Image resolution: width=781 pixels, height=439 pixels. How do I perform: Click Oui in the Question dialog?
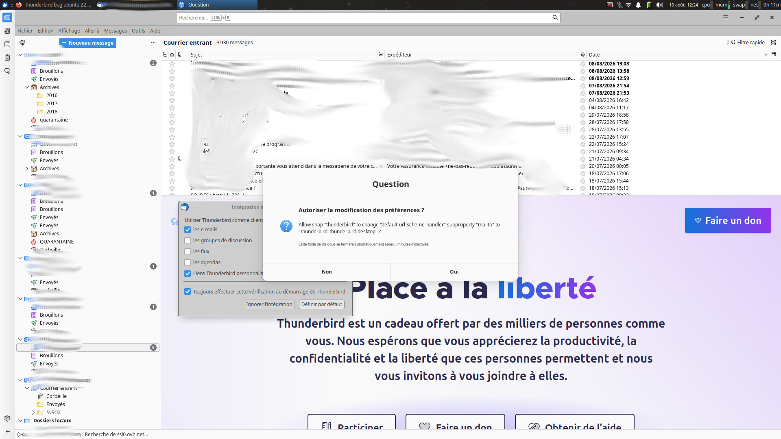tap(454, 272)
